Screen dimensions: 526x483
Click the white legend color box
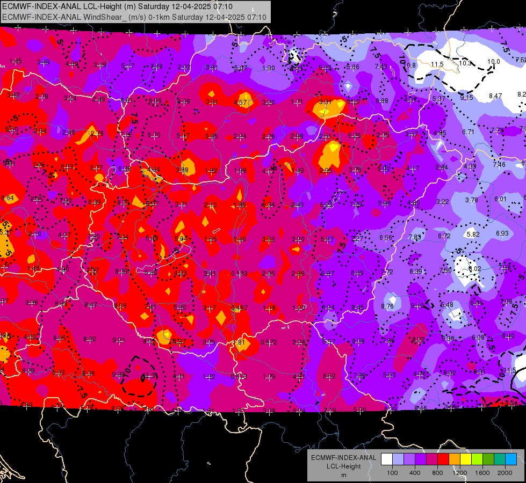click(x=387, y=459)
